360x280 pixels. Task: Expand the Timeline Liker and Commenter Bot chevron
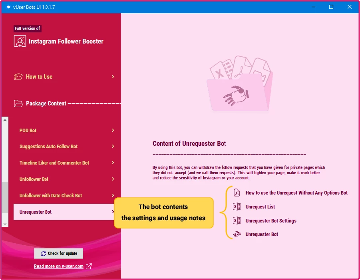pyautogui.click(x=113, y=163)
